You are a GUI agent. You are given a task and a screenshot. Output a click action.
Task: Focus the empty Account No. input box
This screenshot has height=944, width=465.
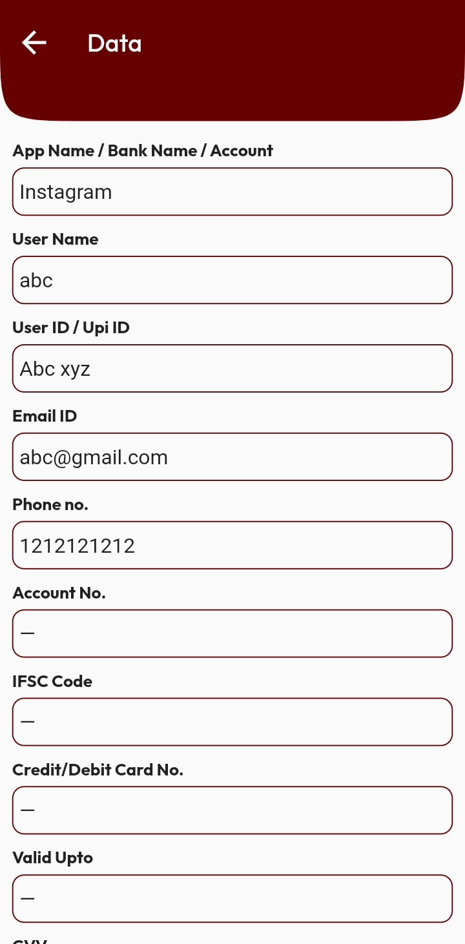click(x=232, y=633)
